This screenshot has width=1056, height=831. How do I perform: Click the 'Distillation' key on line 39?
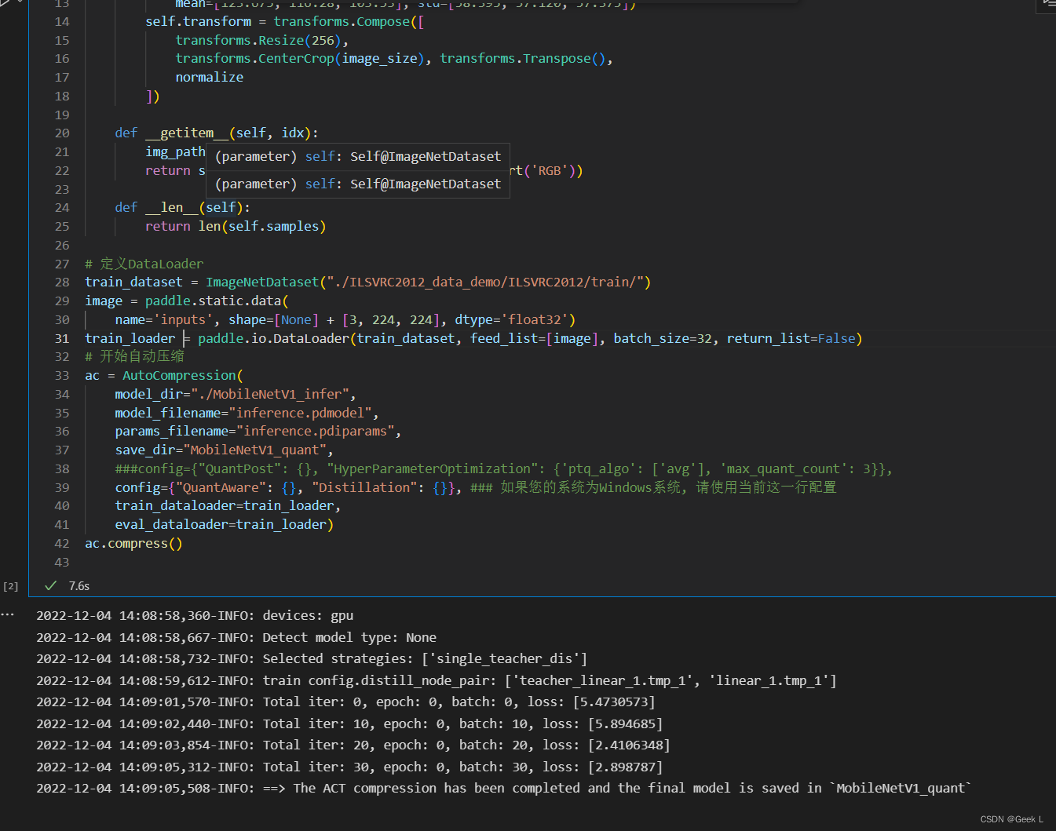364,487
